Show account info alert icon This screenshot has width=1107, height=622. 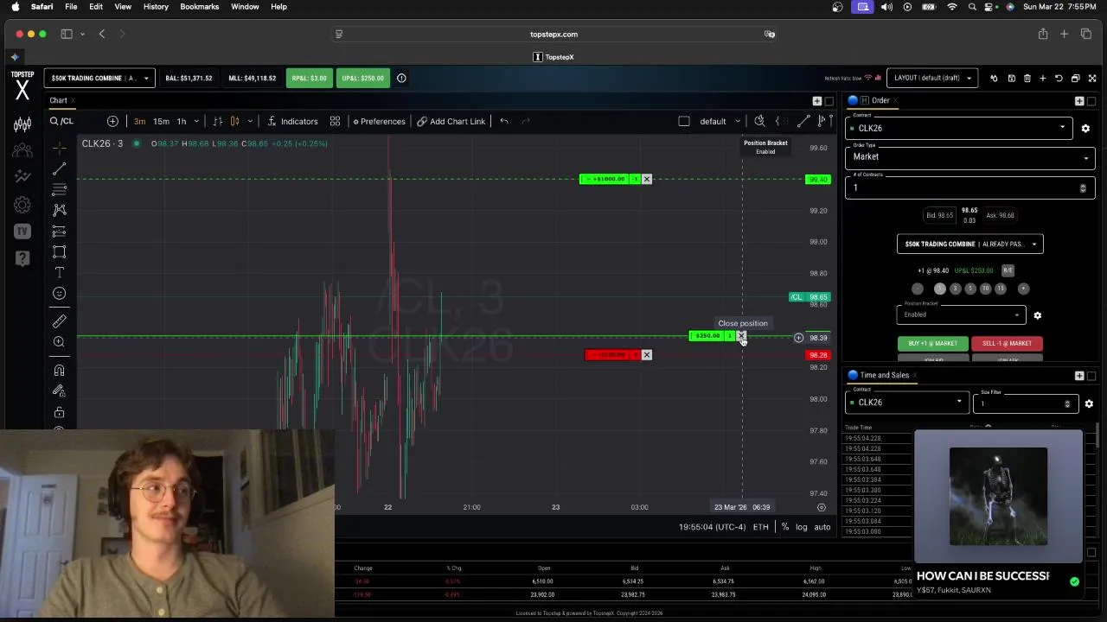point(401,78)
